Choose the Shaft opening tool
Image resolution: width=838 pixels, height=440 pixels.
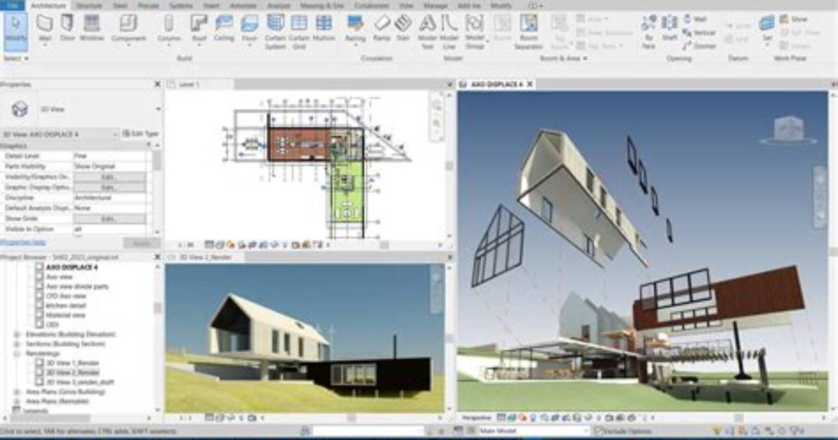click(669, 29)
